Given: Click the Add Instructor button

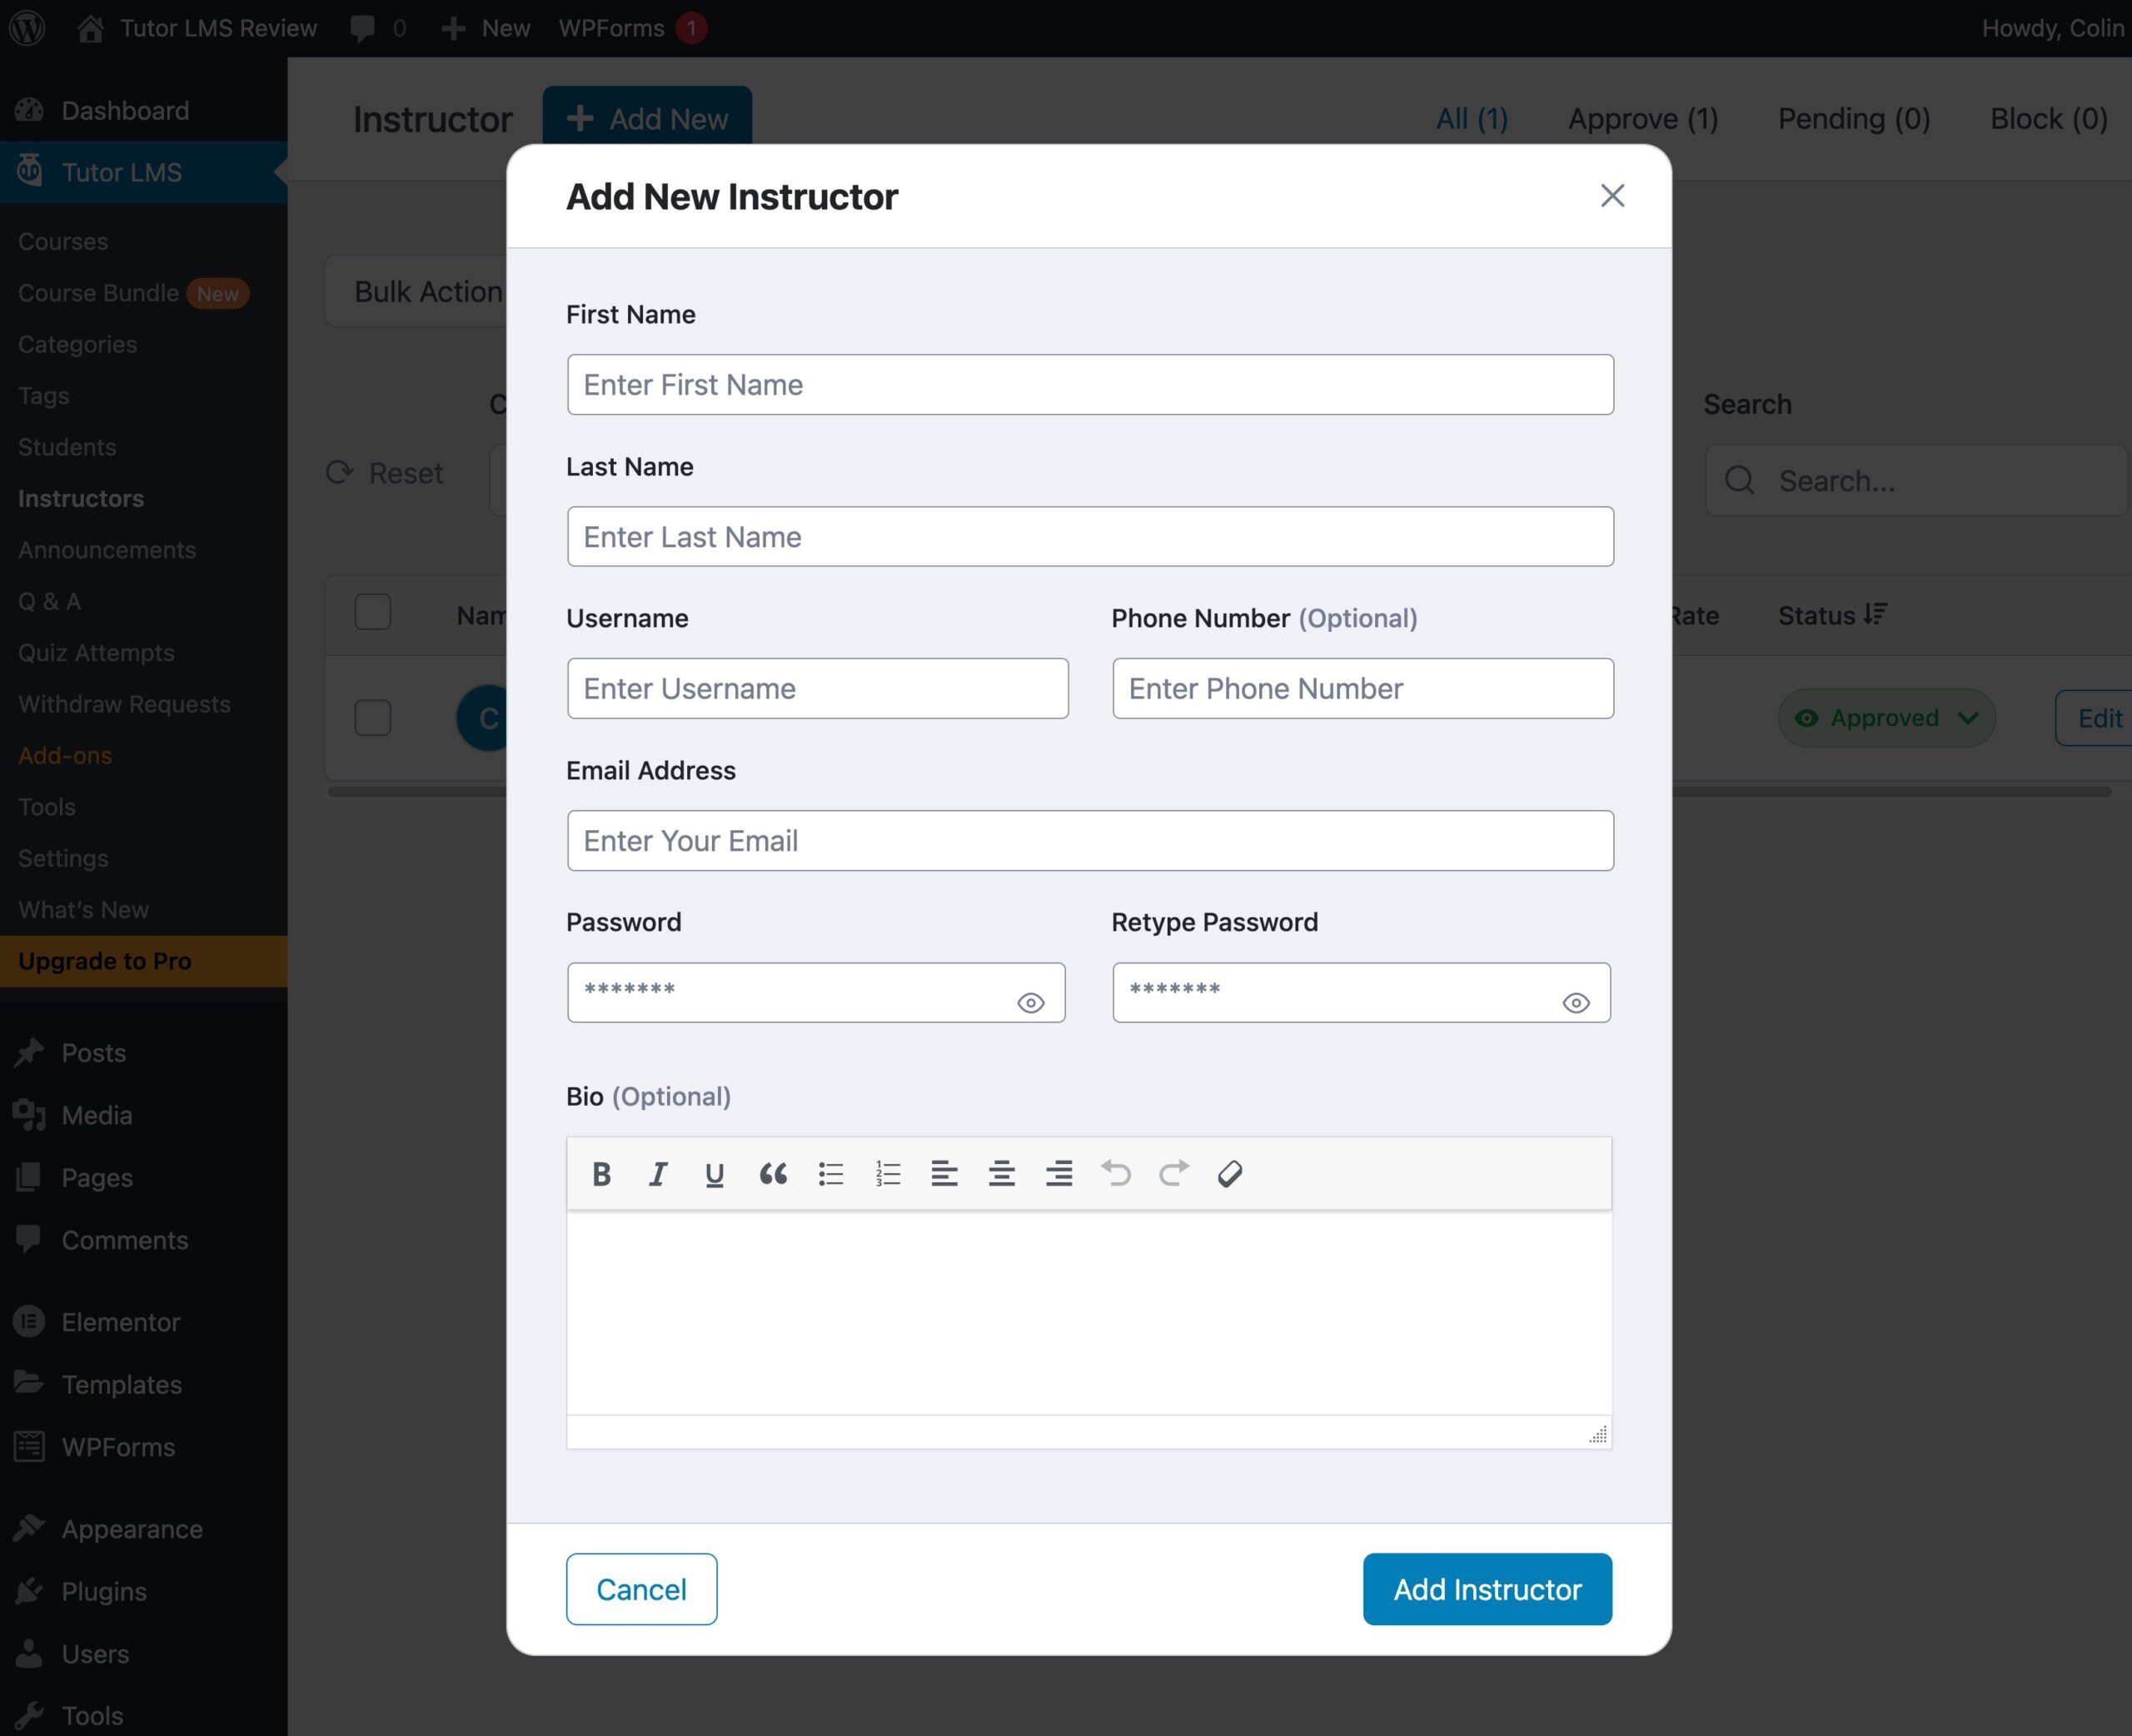Looking at the screenshot, I should pyautogui.click(x=1487, y=1589).
